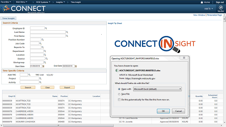226x127 pixels.
Task: Click the Sign out link
Action: pyautogui.click(x=220, y=2)
